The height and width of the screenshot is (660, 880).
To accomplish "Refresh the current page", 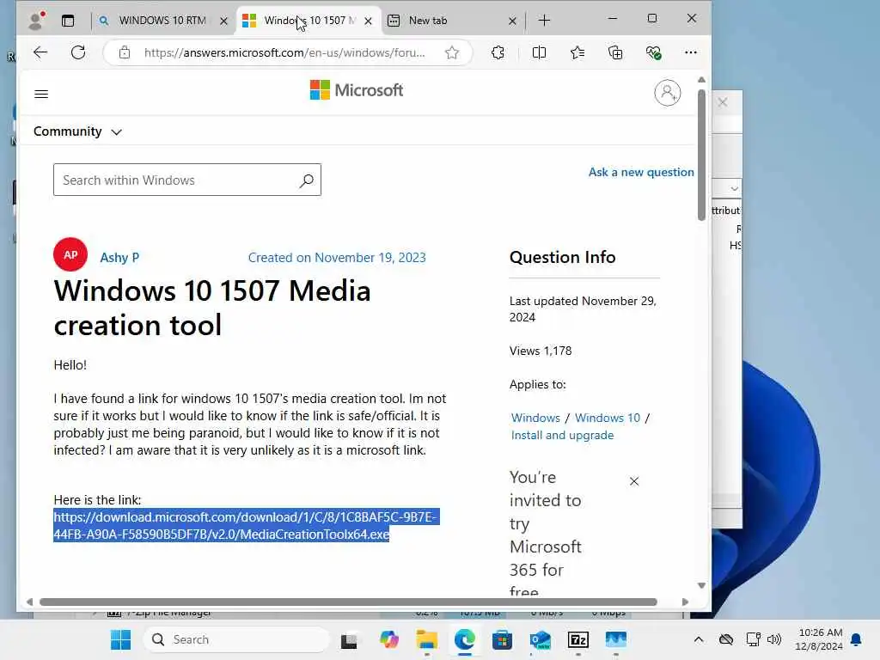I will point(78,52).
